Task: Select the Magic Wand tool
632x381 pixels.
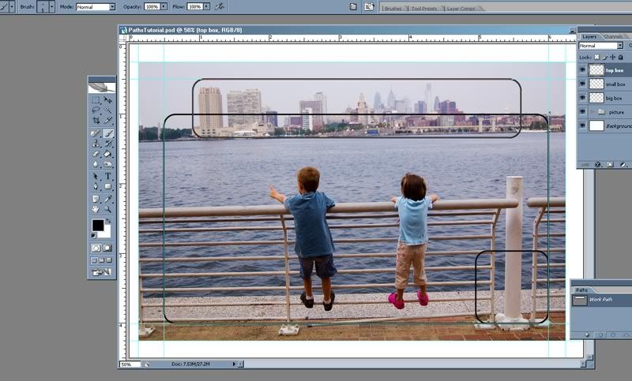Action: (107, 110)
